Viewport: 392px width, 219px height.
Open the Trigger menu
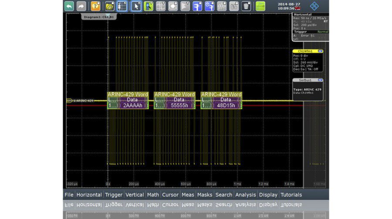114,195
